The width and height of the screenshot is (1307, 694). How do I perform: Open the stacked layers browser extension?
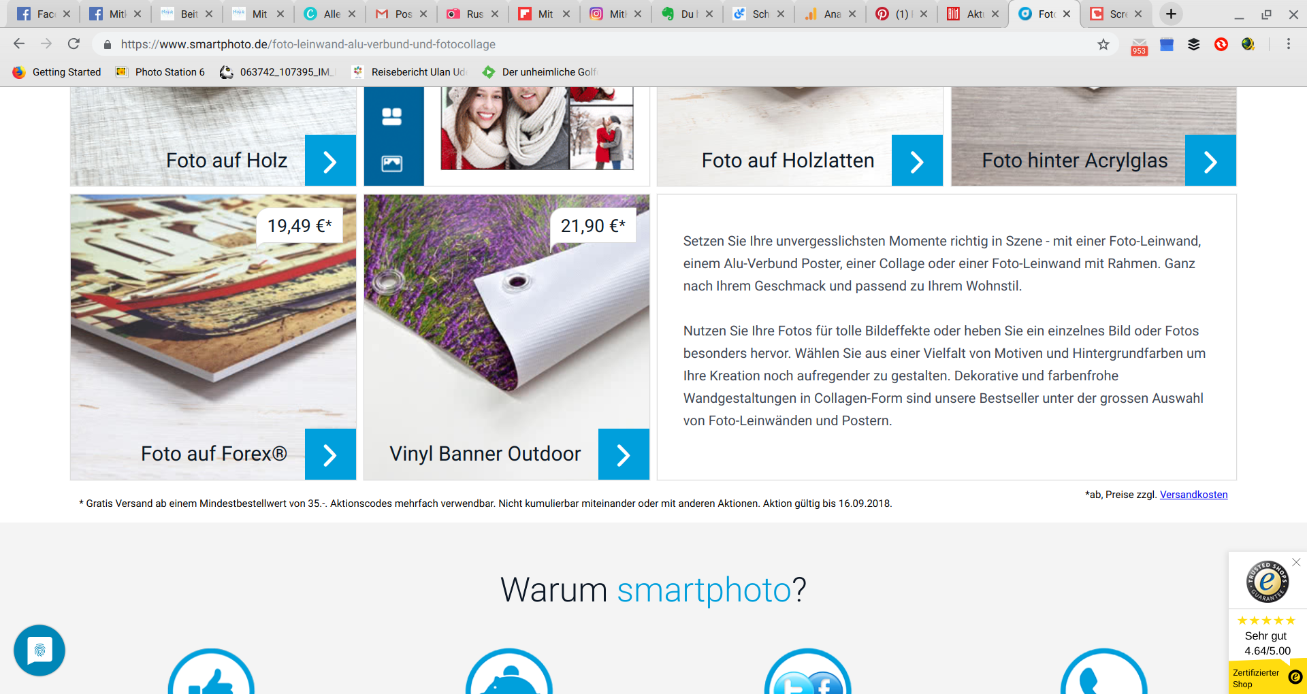click(x=1193, y=44)
